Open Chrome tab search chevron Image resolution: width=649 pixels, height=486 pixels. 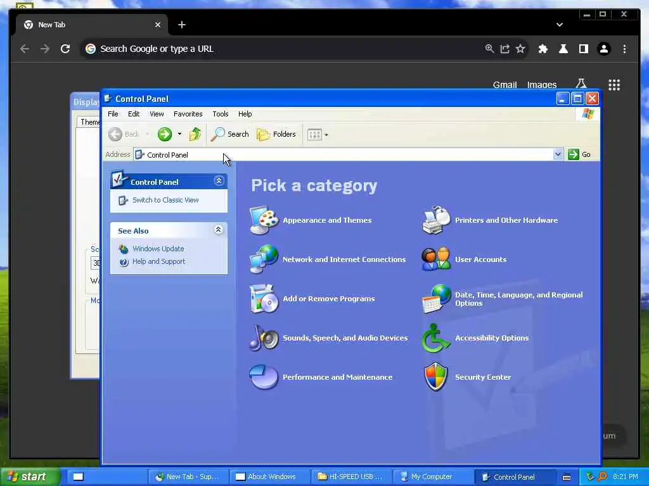[x=560, y=25]
